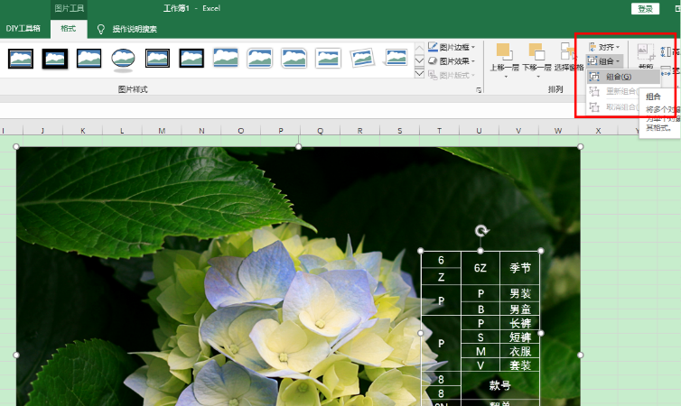The image size is (681, 406).
Task: Switch to the 格式 ribbon tab
Action: (68, 29)
